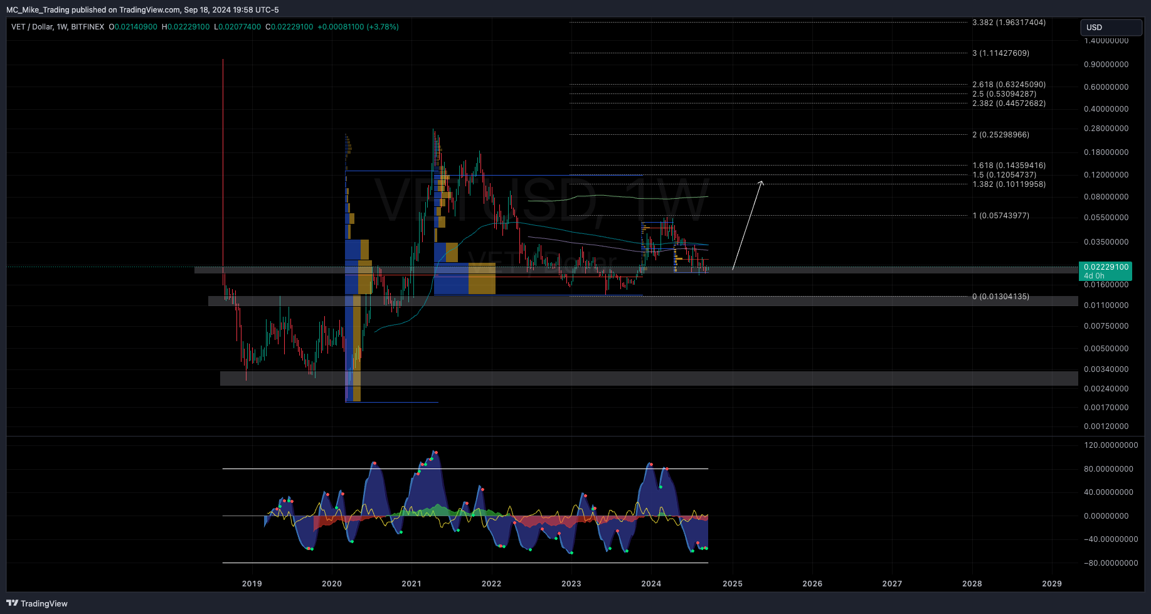Image resolution: width=1151 pixels, height=614 pixels.
Task: Click the 1.40000000 price axis label
Action: 1106,41
